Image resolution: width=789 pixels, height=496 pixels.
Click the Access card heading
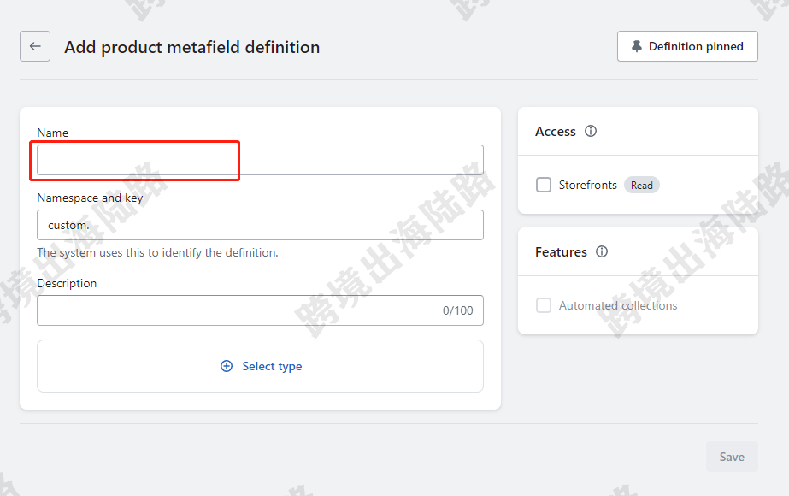(x=555, y=132)
